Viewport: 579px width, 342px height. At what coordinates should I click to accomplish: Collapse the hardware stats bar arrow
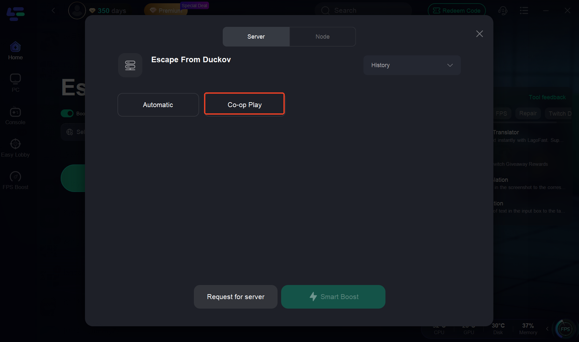pos(547,329)
